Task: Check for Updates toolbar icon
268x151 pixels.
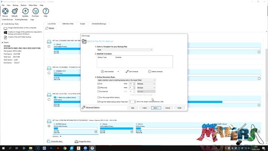Action: pos(25,11)
